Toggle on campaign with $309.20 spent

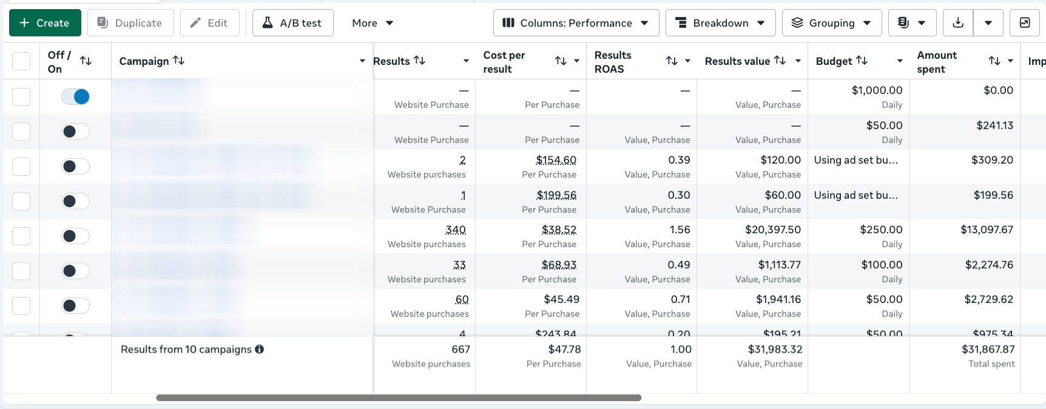click(75, 166)
